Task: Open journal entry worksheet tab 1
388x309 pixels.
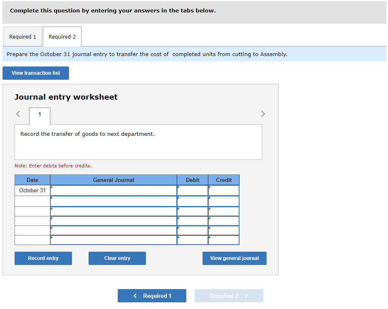Action: 40,116
